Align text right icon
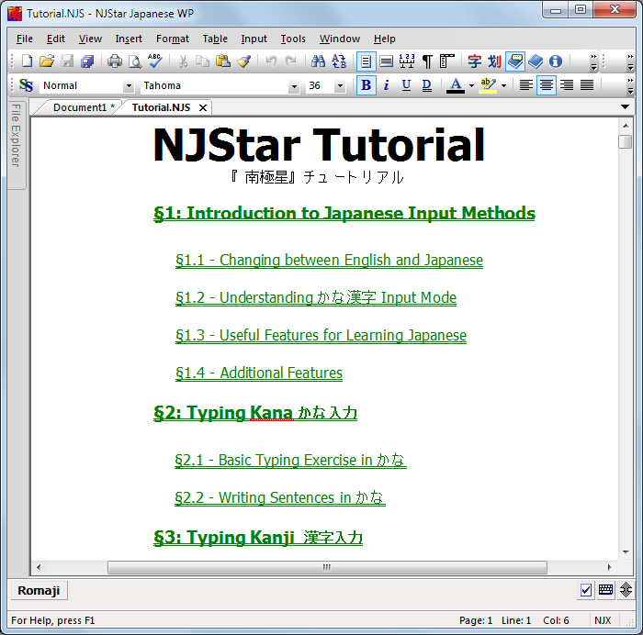Image resolution: width=643 pixels, height=635 pixels. (x=567, y=85)
